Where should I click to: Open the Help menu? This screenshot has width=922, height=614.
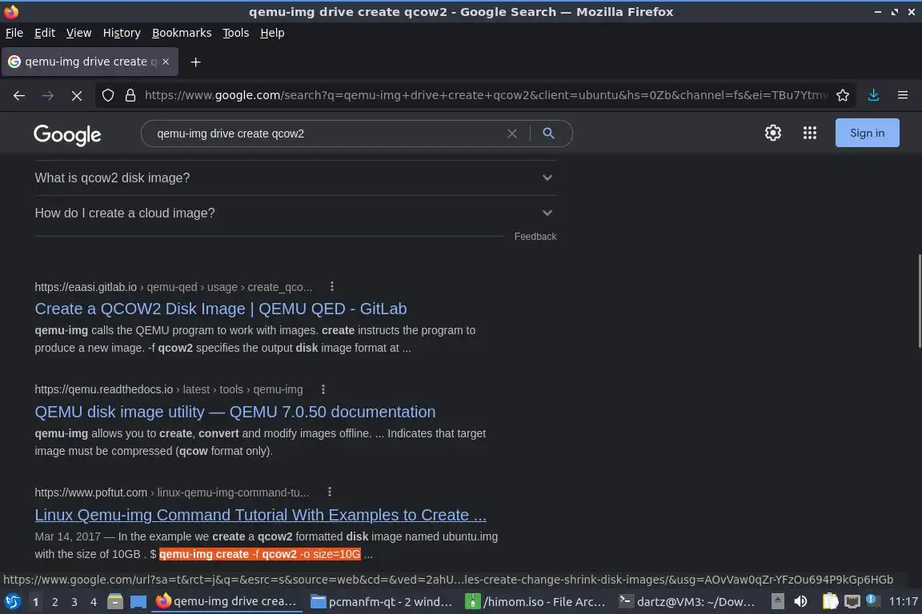point(272,33)
